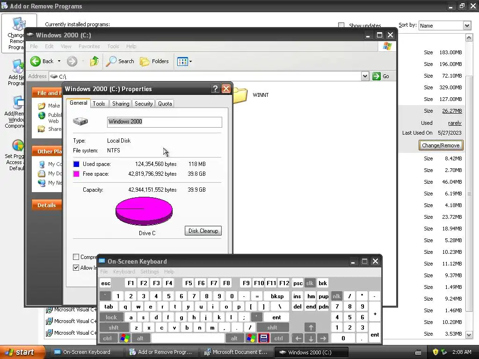The image size is (479, 359).
Task: Click the Drive C pie chart
Action: (144, 211)
